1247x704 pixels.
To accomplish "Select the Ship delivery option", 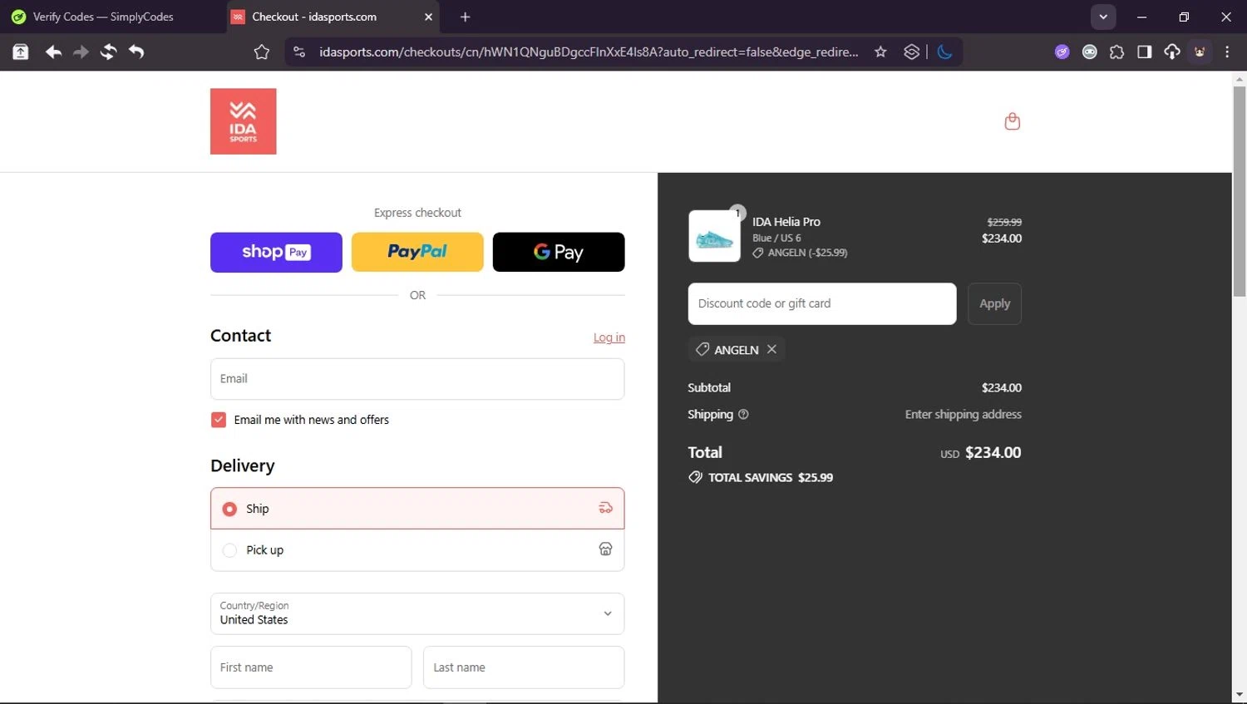I will pyautogui.click(x=417, y=509).
